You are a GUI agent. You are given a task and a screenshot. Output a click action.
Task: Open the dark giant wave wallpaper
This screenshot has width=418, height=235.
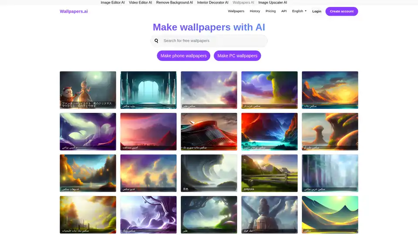click(x=209, y=173)
